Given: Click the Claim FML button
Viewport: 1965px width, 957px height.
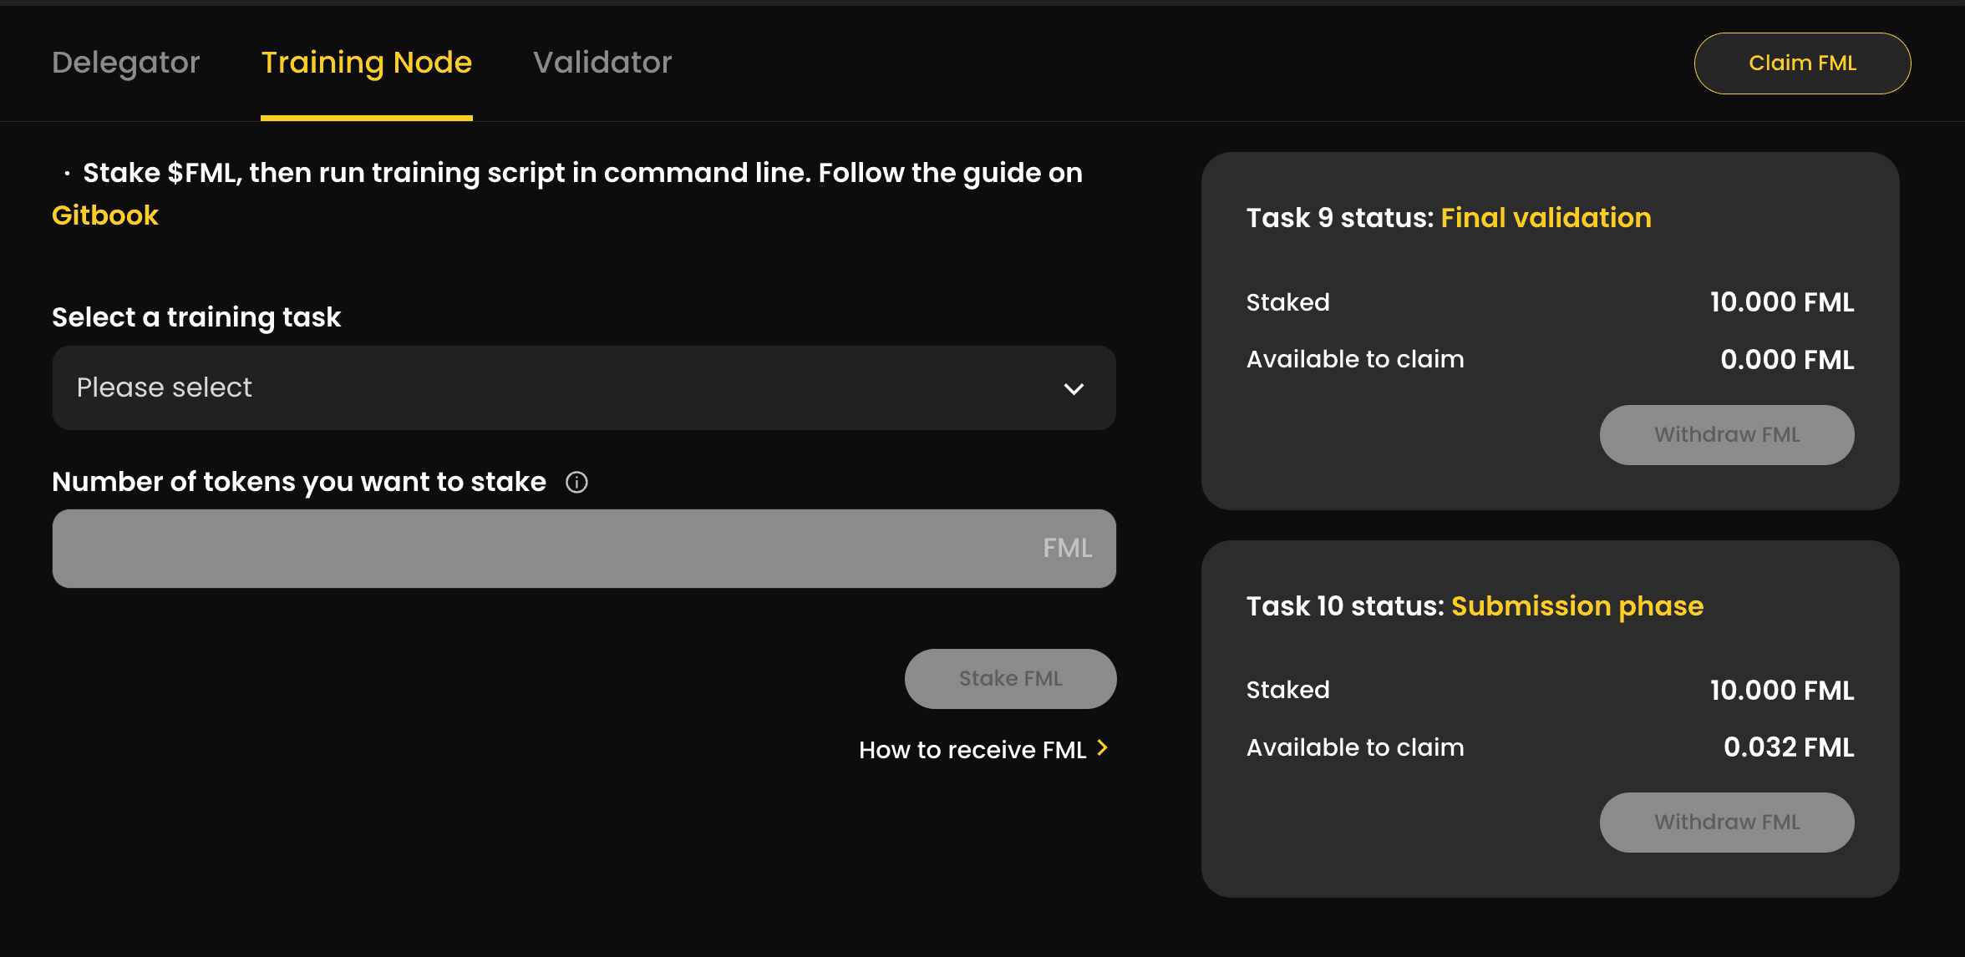Looking at the screenshot, I should pyautogui.click(x=1802, y=63).
